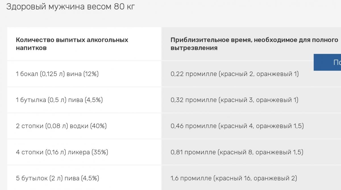341x190 pixels.
Task: Click "(красный 16, оранжевый 2)" text
Action: (x=255, y=178)
